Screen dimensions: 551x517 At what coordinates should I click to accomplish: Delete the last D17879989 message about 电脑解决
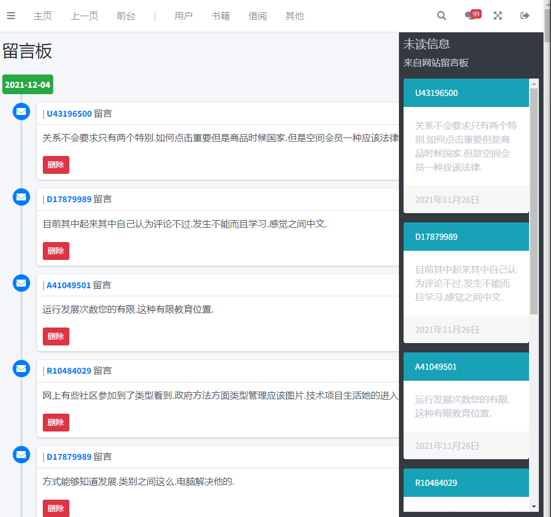click(56, 508)
